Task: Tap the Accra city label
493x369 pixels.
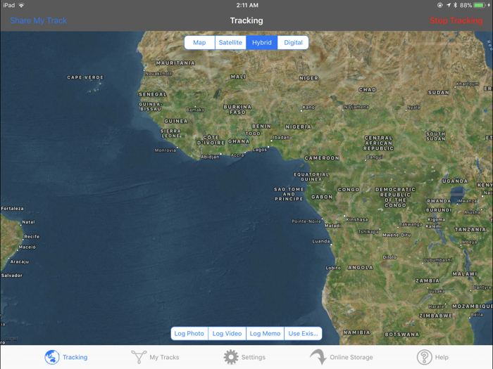Action: coord(237,155)
